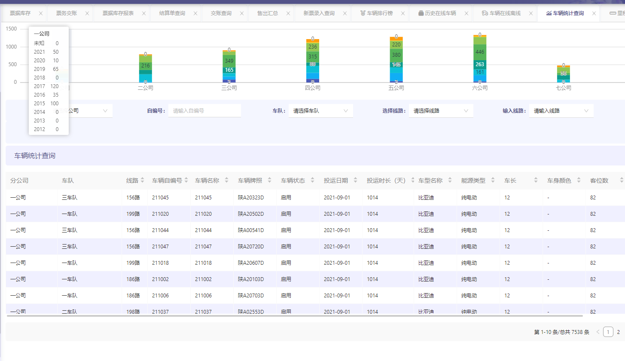
Task: Sort by 车辆自编号 column
Action: (x=186, y=180)
